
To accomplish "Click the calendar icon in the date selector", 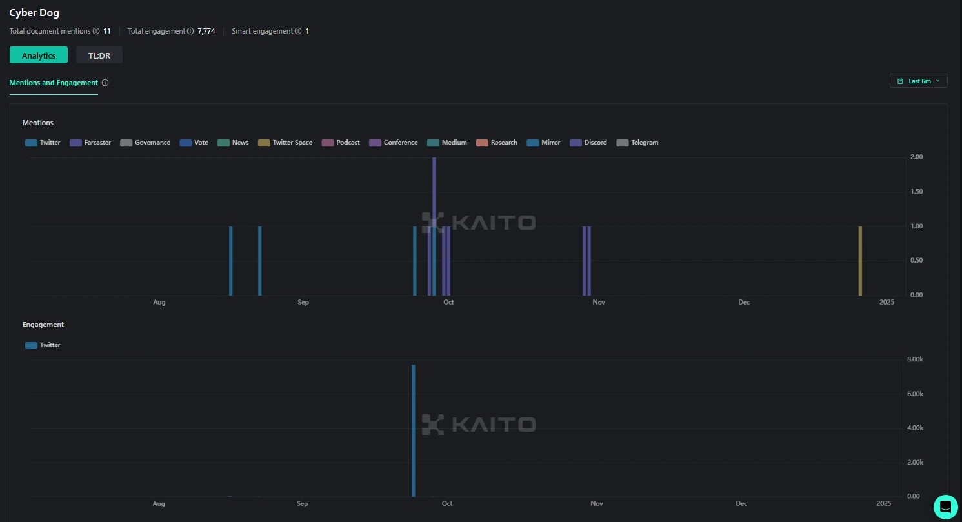I will click(900, 81).
